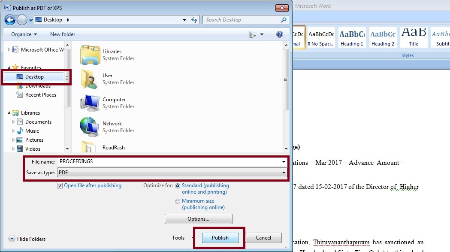This screenshot has width=450, height=252.
Task: Open the Options... dialog button
Action: pyautogui.click(x=198, y=219)
